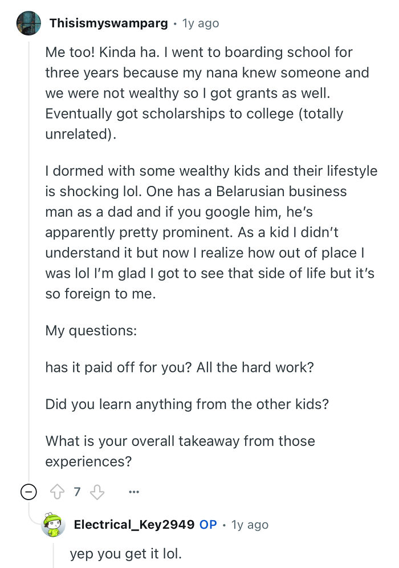Click the 1y ago timestamp on top comment
Viewport: 399px width, 568px height.
pyautogui.click(x=199, y=23)
